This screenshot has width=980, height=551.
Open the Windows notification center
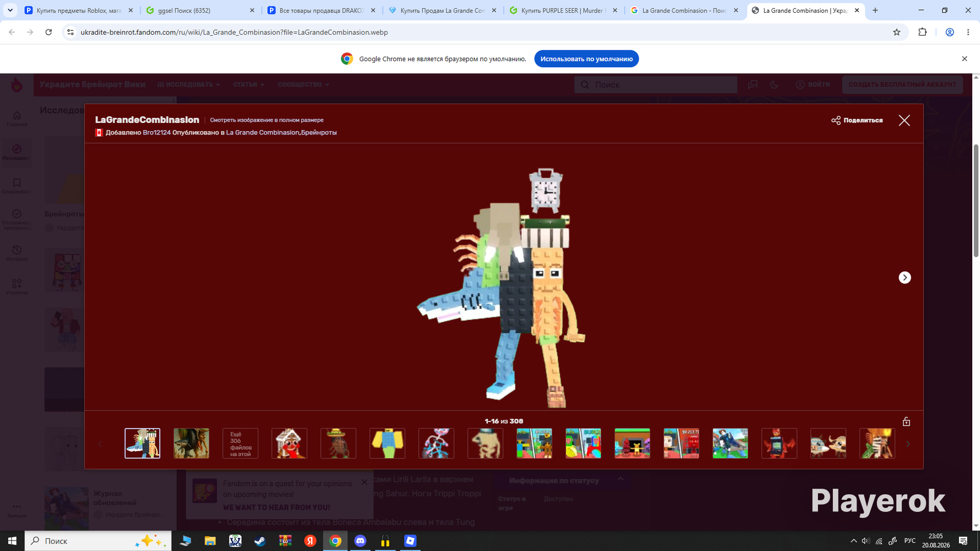click(963, 541)
